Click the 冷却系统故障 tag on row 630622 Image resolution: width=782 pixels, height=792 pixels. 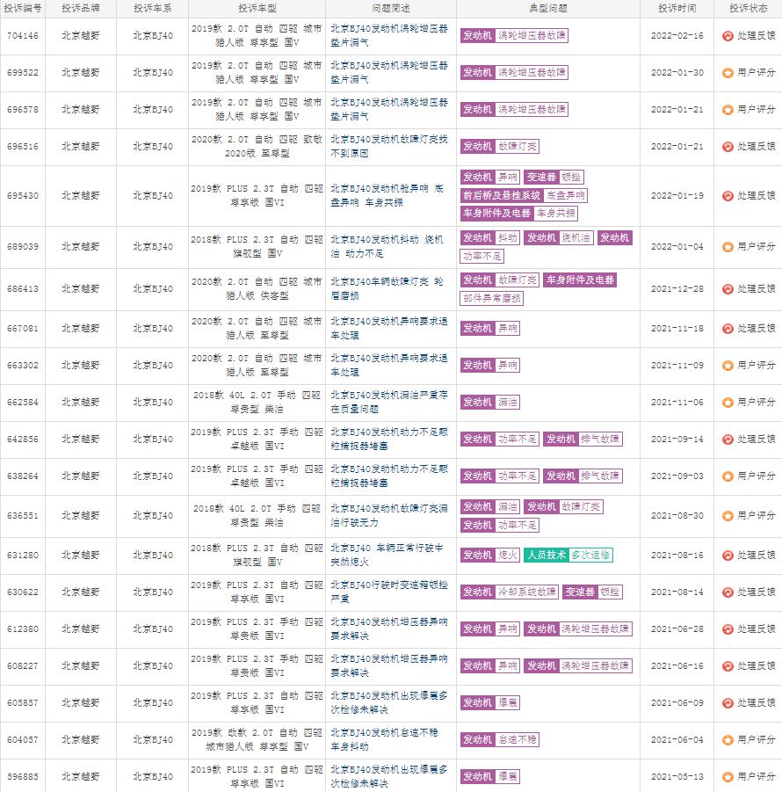click(x=526, y=592)
